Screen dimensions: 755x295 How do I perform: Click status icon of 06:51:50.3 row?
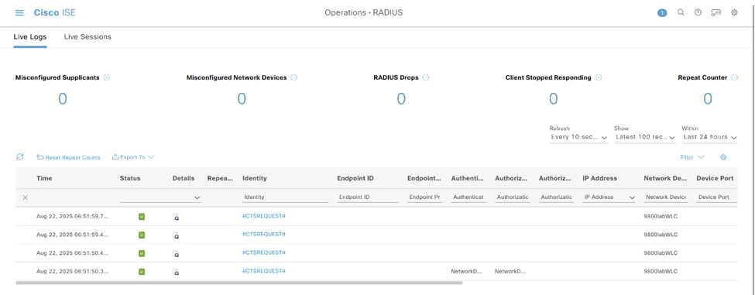142,272
